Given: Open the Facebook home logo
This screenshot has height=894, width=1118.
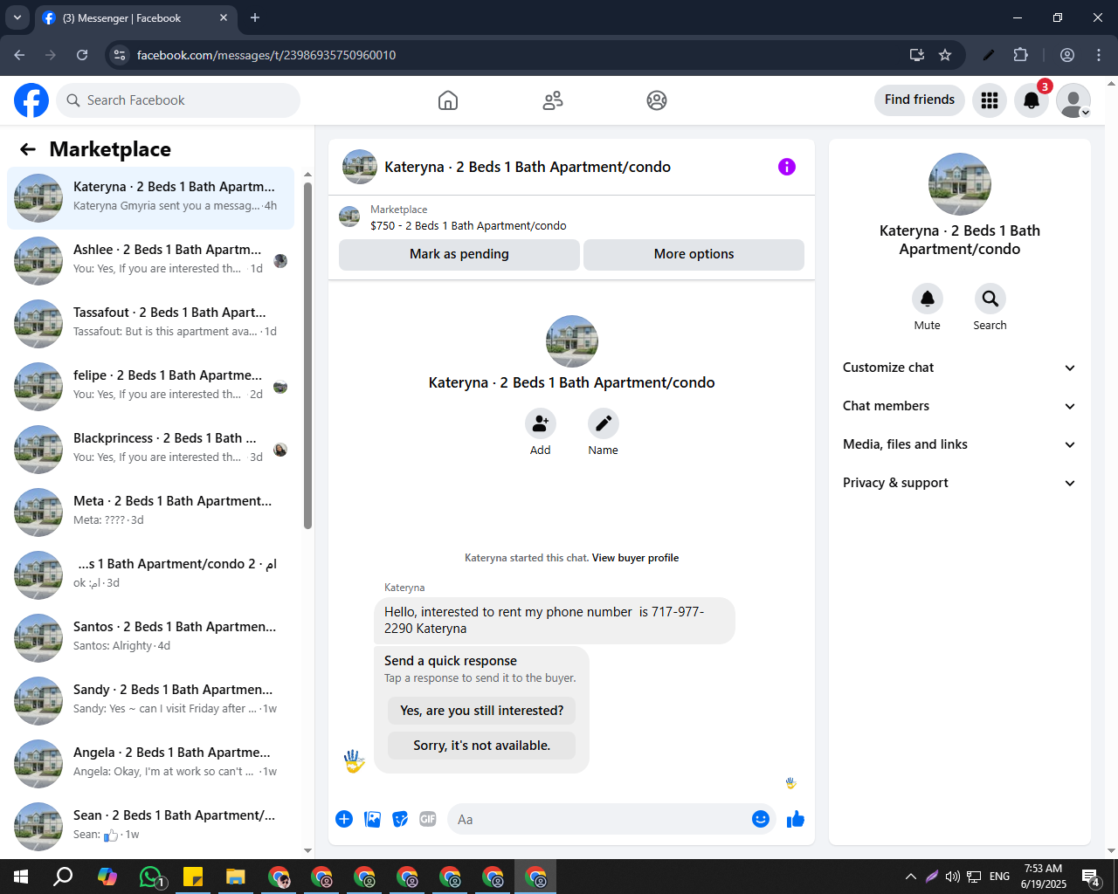Looking at the screenshot, I should (x=31, y=100).
